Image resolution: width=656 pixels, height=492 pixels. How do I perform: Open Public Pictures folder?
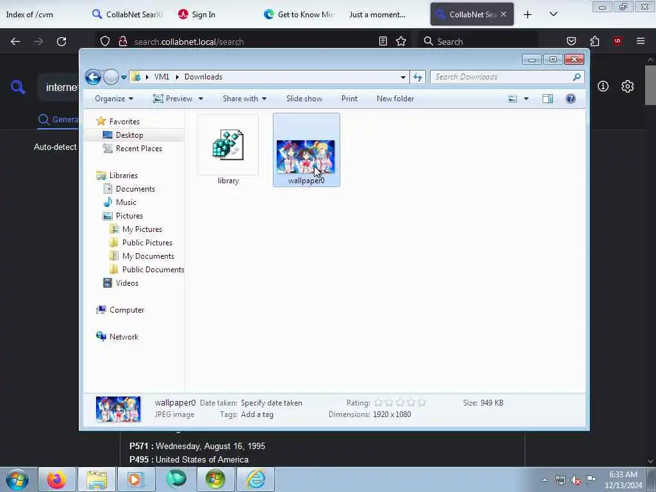(147, 243)
